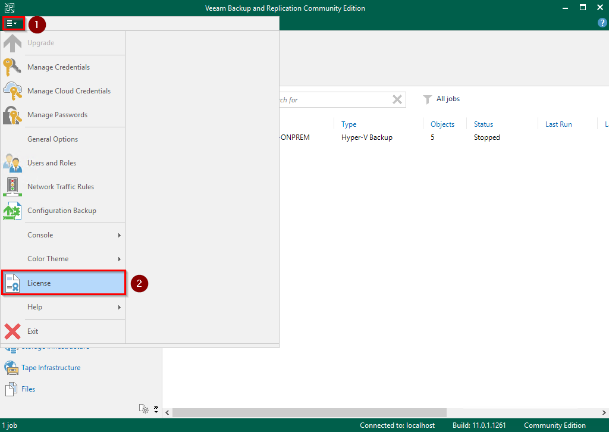Open Manage Credentials menu item
Viewport: 609px width, 432px height.
click(x=63, y=67)
